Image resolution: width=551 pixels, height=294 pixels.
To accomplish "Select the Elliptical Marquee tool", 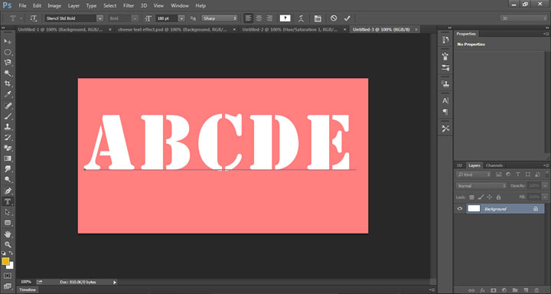I will coord(8,52).
